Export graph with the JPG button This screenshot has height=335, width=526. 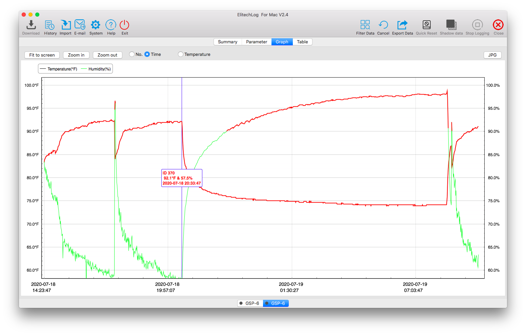pyautogui.click(x=492, y=55)
